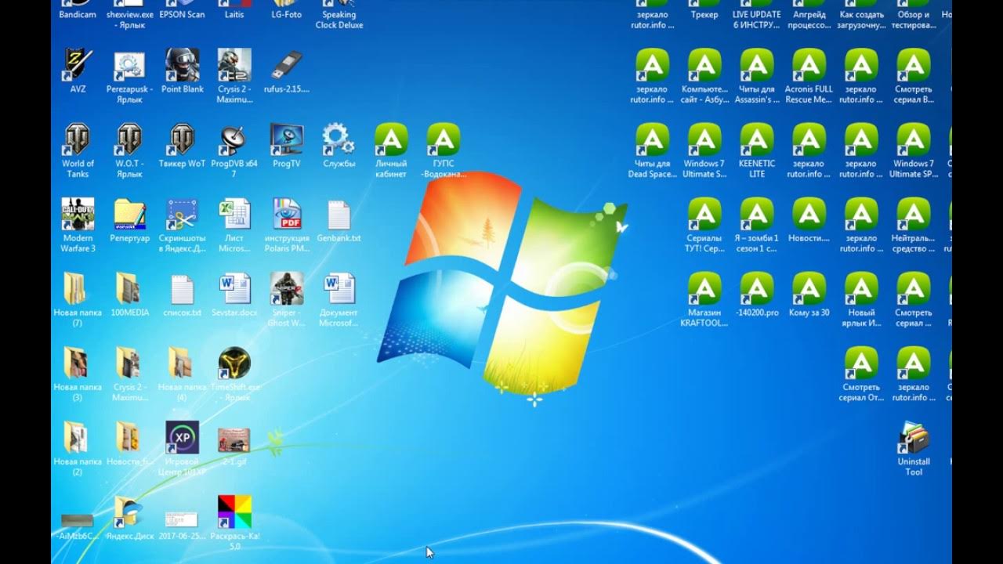Open the Читы для Assassin's shortcut

pos(757,65)
